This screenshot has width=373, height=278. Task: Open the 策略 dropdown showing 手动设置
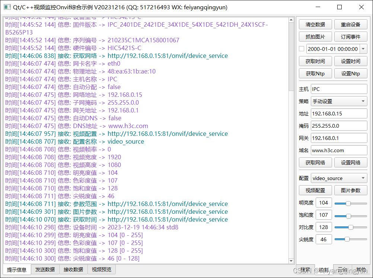click(x=338, y=101)
